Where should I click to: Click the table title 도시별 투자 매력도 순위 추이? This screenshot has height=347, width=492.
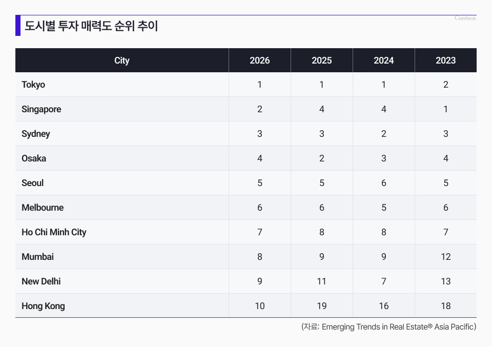pyautogui.click(x=91, y=26)
